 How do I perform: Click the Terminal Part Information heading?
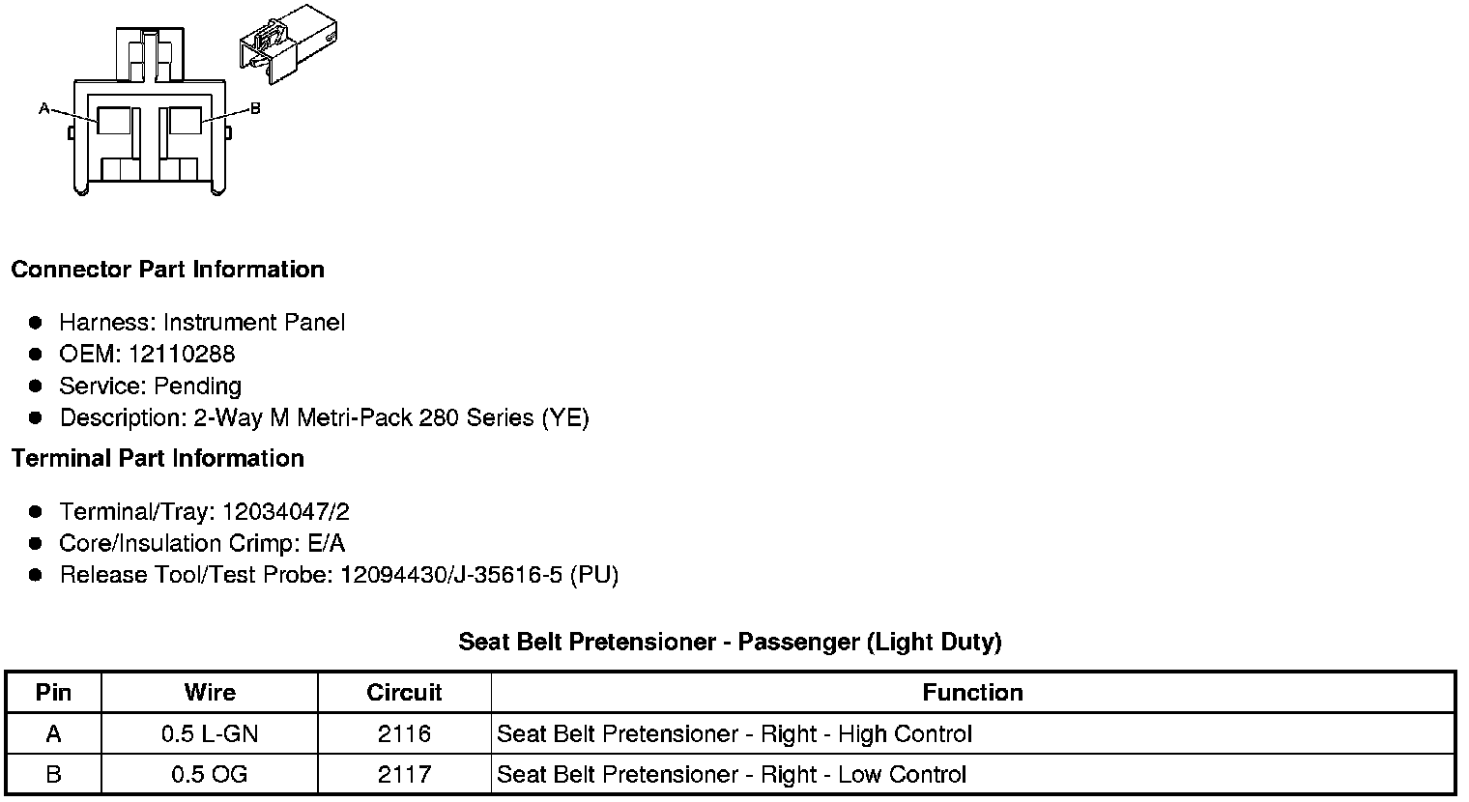pyautogui.click(x=158, y=459)
